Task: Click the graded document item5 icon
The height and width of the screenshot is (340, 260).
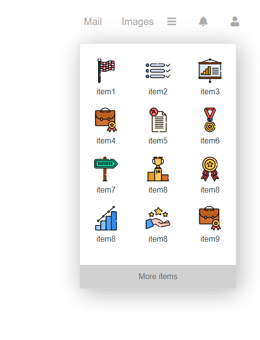Action: 158,120
